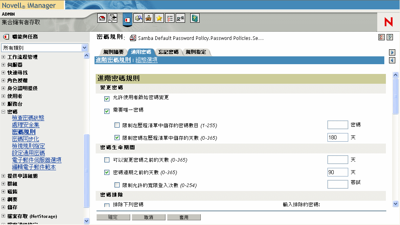
Task: Click the exit/logout door icon
Action: click(113, 18)
